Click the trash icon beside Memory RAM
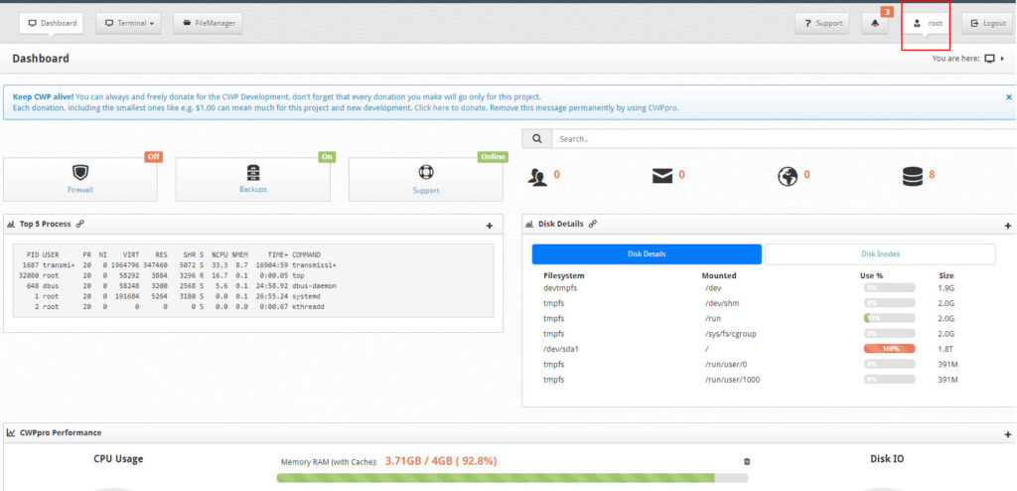This screenshot has width=1017, height=491. pos(747,461)
